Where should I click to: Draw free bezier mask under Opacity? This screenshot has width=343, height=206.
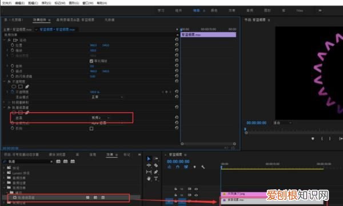coord(27,86)
